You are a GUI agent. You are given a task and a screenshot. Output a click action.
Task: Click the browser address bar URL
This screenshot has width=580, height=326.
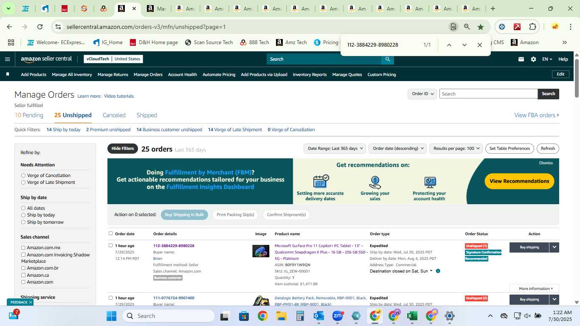coord(146,27)
